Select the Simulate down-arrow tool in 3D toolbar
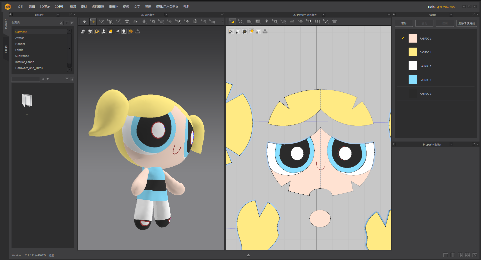Screen dimensions: 481x260 (x=84, y=22)
